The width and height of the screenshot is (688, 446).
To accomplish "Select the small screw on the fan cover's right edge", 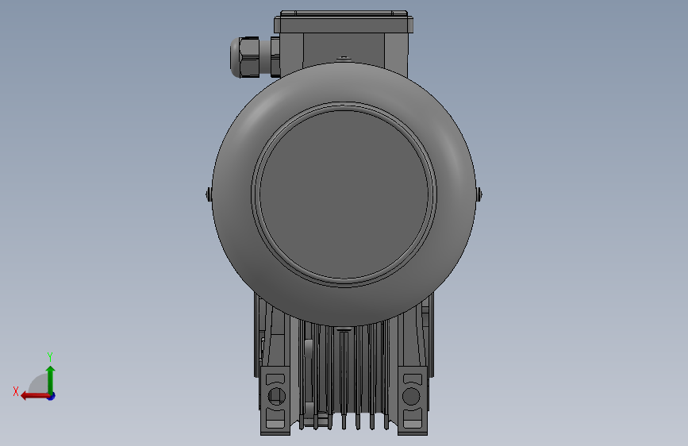I will [479, 194].
